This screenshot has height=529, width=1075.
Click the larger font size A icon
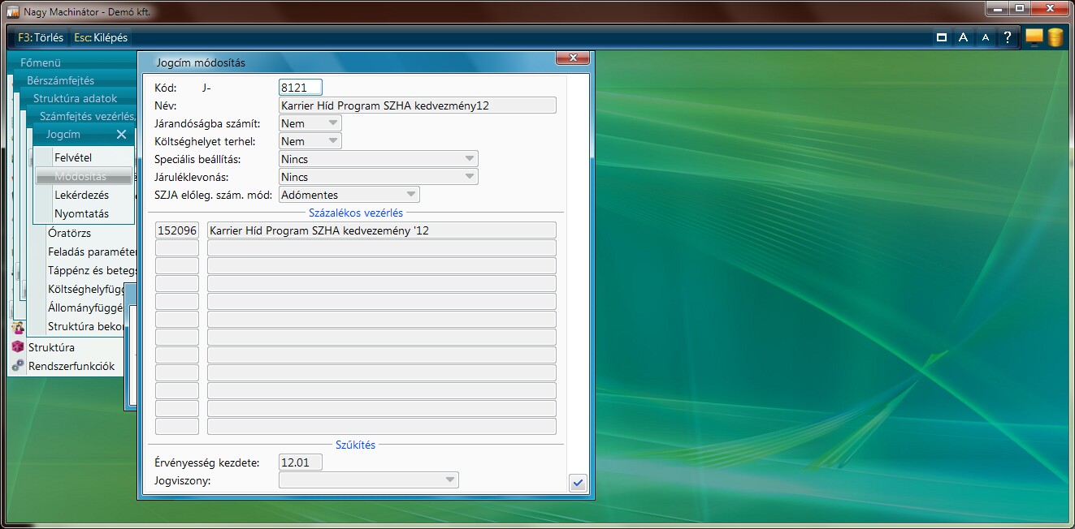click(963, 37)
